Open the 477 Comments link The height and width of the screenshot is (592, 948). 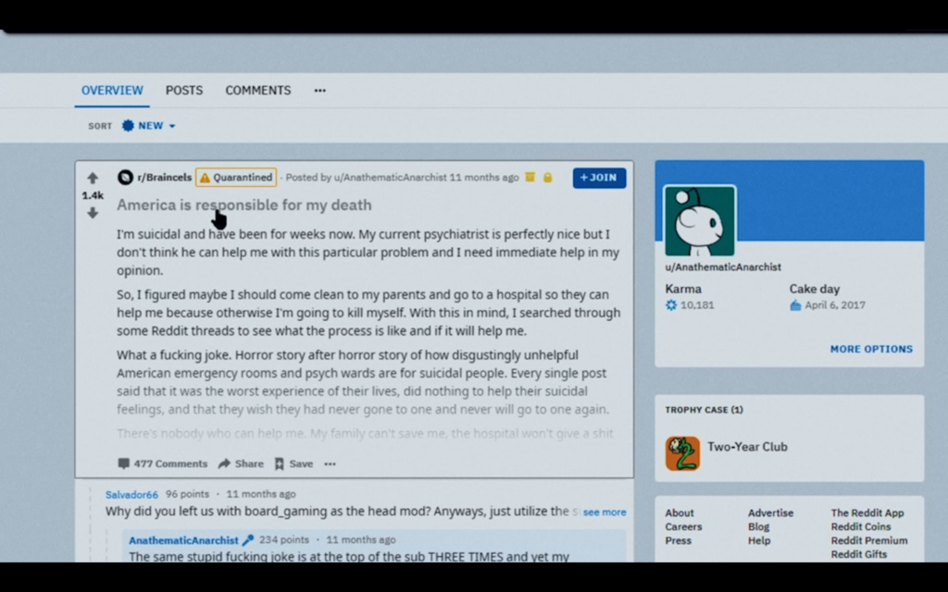click(x=163, y=463)
